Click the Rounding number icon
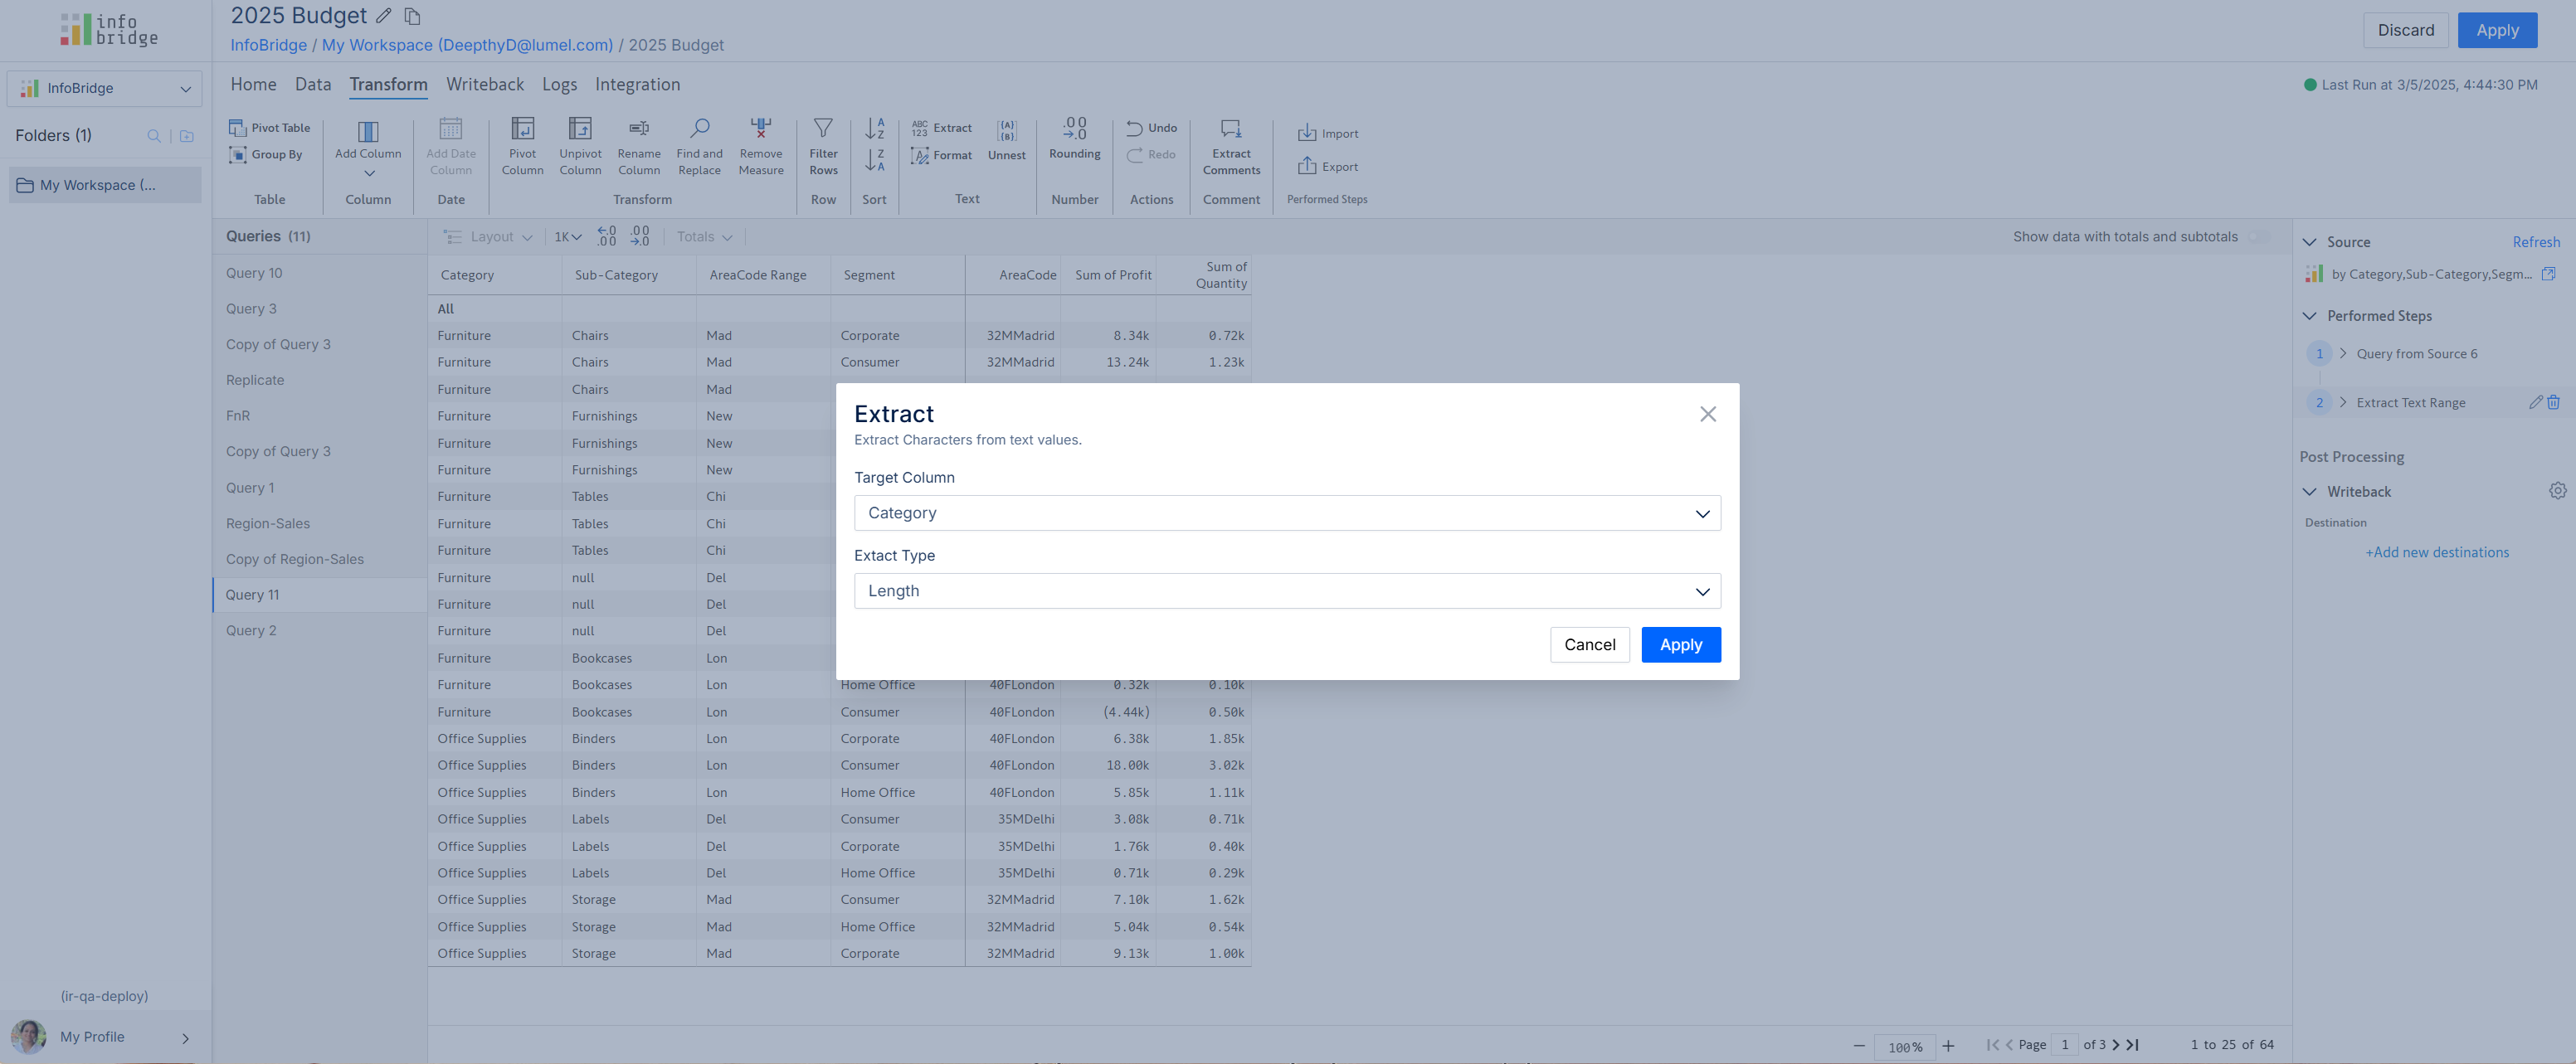Image resolution: width=2576 pixels, height=1064 pixels. pyautogui.click(x=1074, y=129)
